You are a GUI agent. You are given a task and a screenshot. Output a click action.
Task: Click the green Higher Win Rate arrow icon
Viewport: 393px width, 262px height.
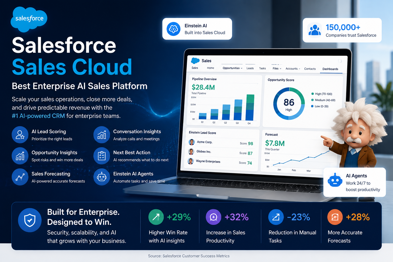coord(156,217)
